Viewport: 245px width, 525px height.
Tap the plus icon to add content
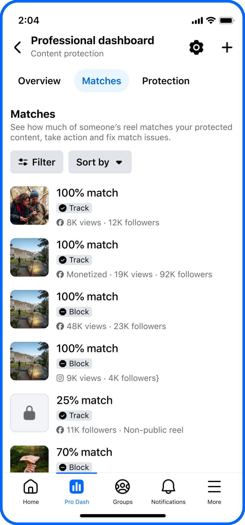click(x=227, y=47)
